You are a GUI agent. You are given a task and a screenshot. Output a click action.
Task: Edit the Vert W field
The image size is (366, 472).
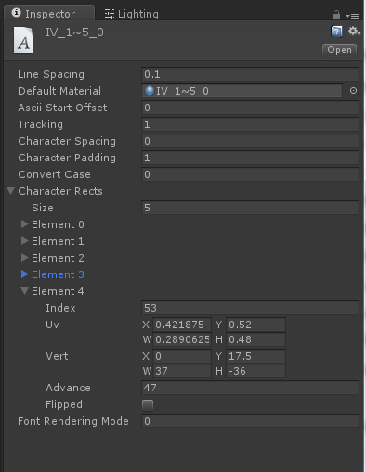tap(182, 371)
